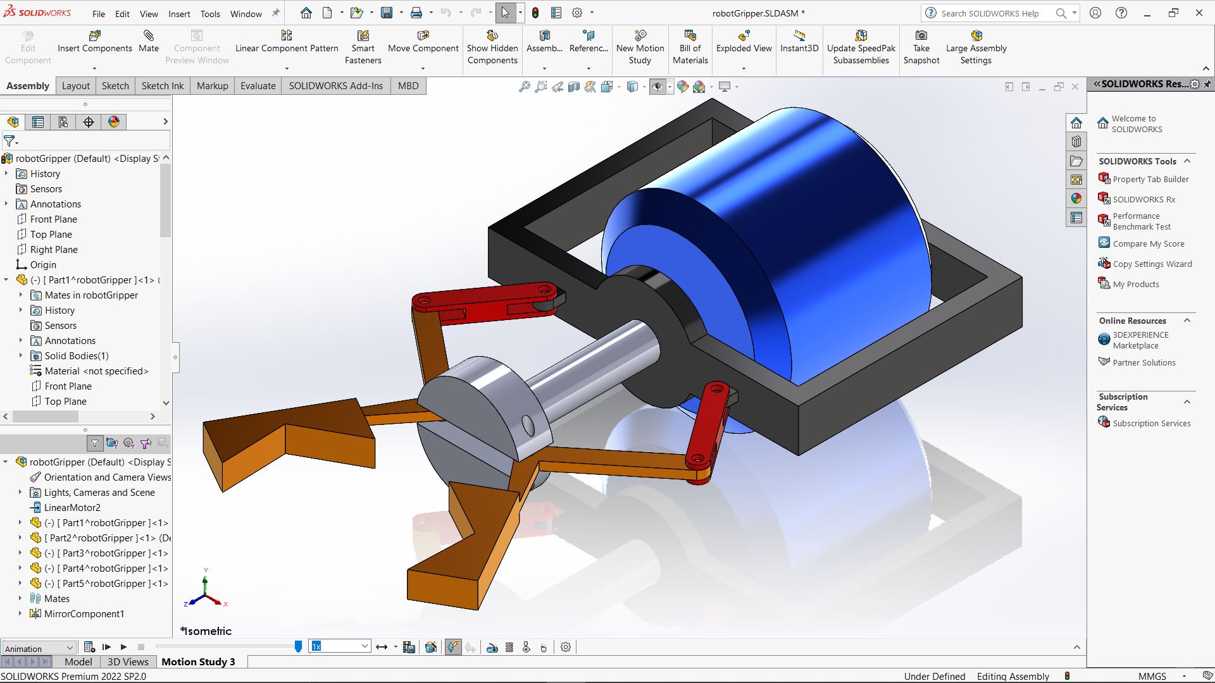Expand the Mates in robotGripper node

click(21, 295)
